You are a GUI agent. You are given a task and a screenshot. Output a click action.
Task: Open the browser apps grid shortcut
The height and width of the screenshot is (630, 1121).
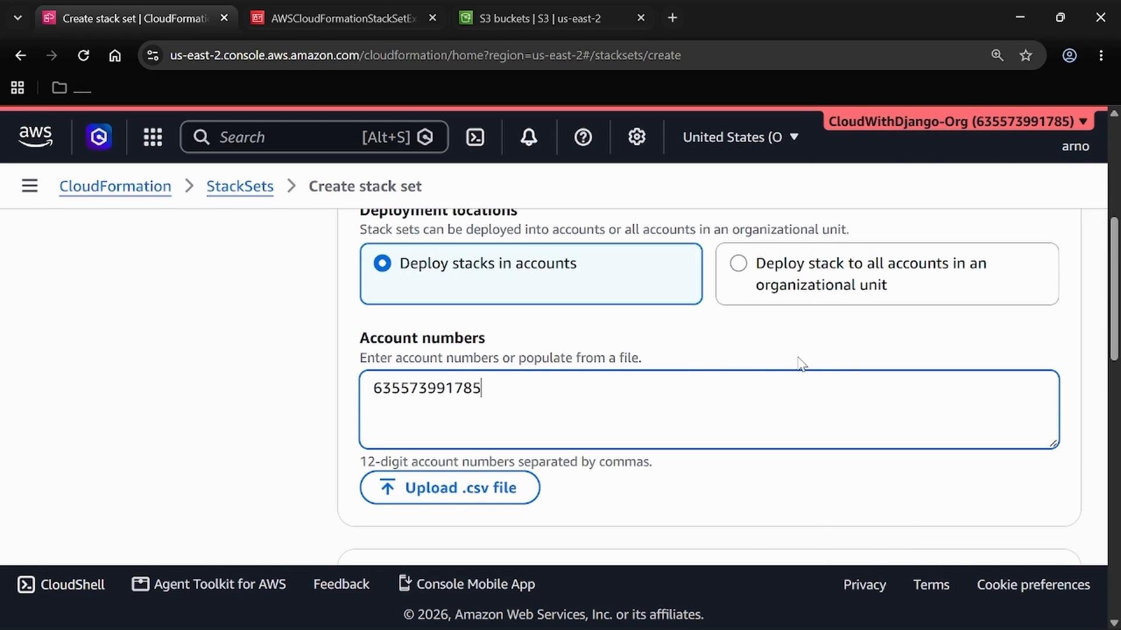point(18,87)
